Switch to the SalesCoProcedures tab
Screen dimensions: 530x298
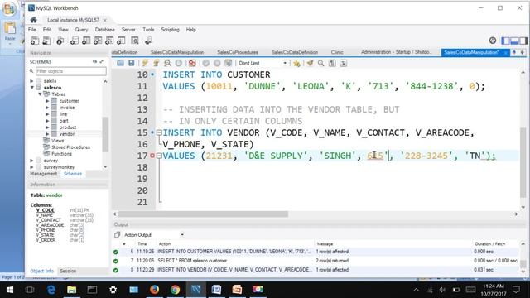238,52
